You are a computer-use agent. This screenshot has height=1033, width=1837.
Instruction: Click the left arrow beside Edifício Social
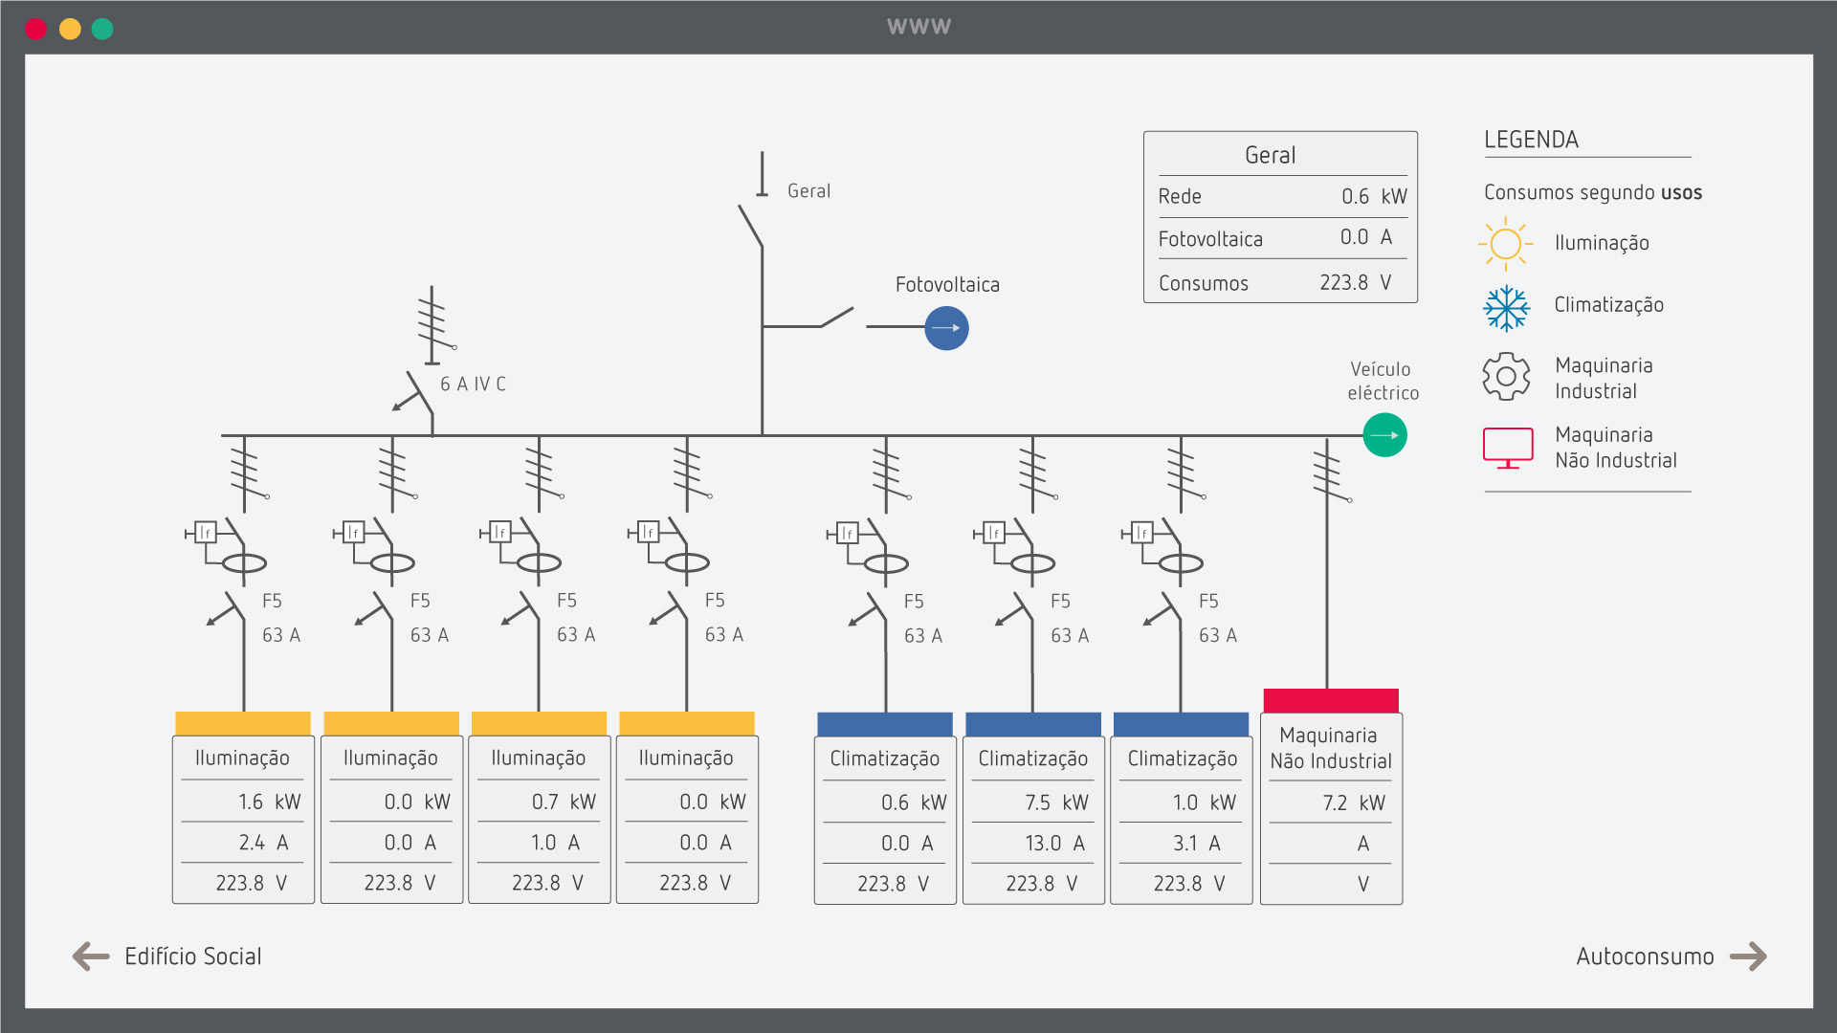click(91, 956)
